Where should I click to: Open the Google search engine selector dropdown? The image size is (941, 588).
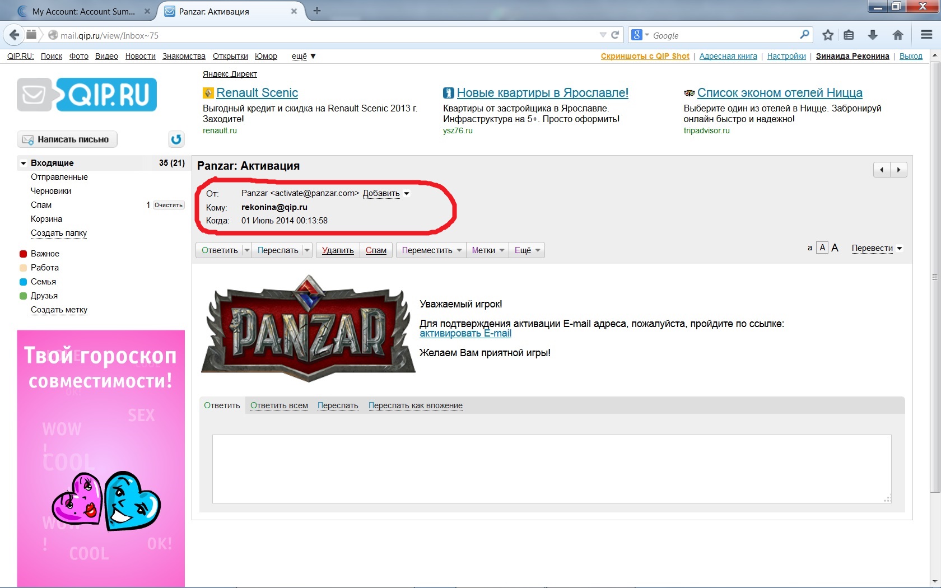click(x=640, y=35)
